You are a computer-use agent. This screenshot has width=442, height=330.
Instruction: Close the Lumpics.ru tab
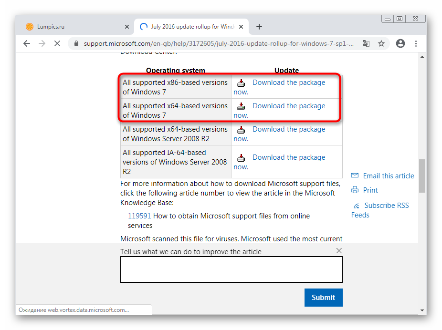pyautogui.click(x=127, y=27)
